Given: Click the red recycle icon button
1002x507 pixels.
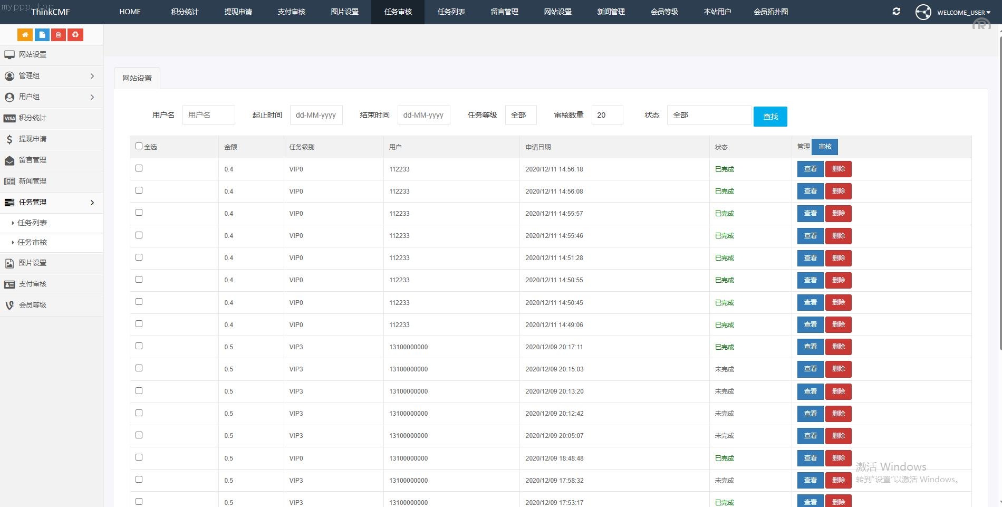Looking at the screenshot, I should point(75,35).
